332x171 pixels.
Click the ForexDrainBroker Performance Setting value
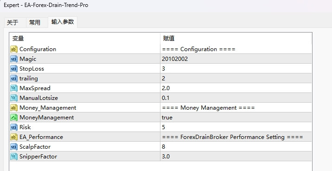click(x=236, y=137)
